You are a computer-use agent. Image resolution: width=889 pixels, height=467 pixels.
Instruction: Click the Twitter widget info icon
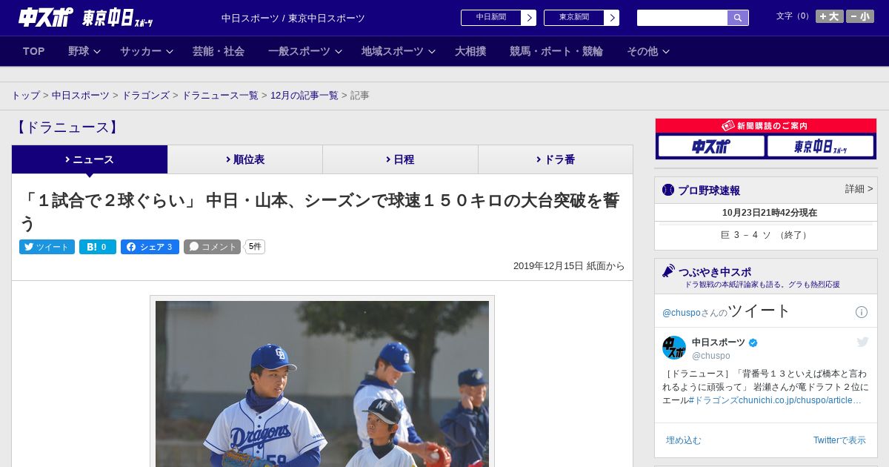pos(862,312)
